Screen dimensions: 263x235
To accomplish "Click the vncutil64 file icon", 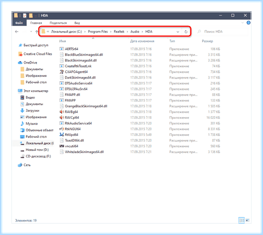I will pos(62,146).
